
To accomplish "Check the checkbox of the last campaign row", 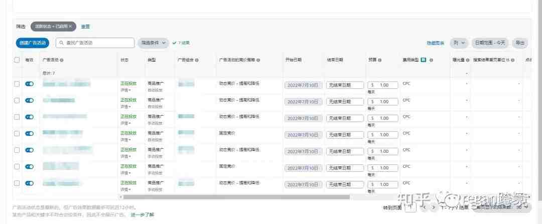I will point(17,183).
